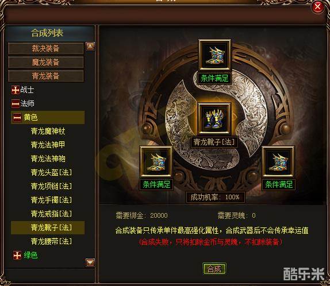Click the bottom-left material boot icon slot

click(156, 161)
